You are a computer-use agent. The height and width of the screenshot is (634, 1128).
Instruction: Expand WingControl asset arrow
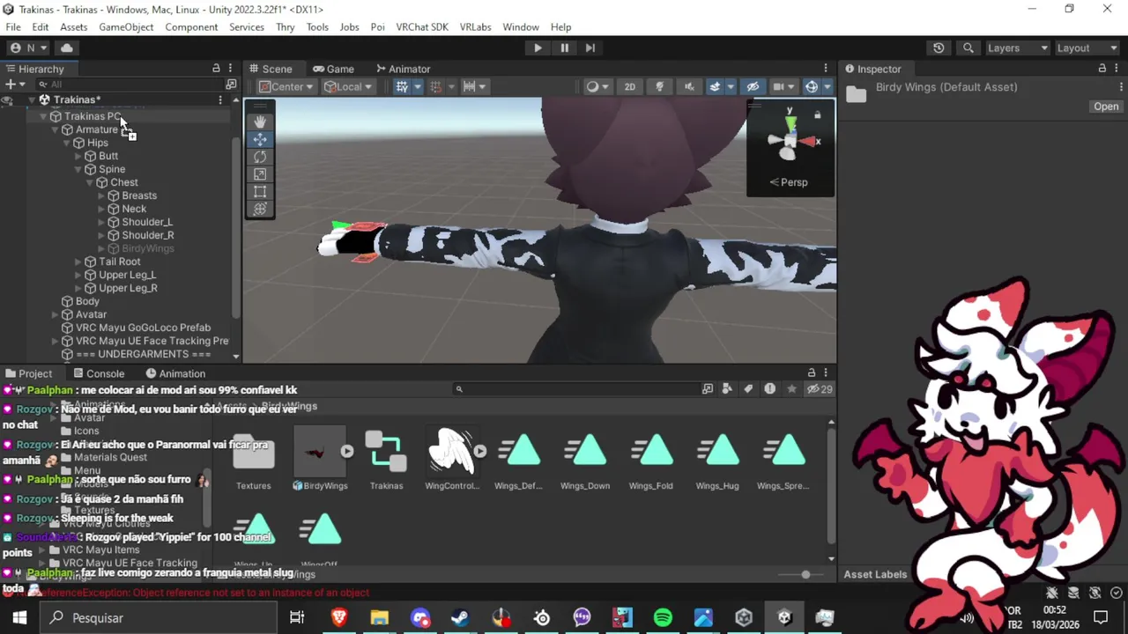click(x=479, y=452)
